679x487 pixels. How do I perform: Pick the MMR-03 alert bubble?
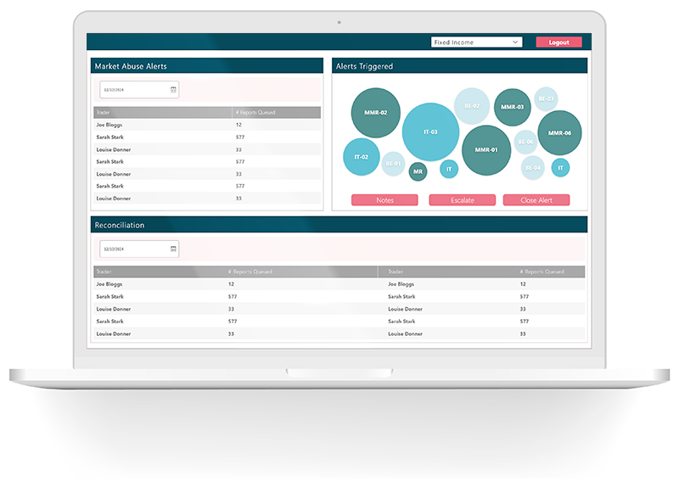click(512, 108)
